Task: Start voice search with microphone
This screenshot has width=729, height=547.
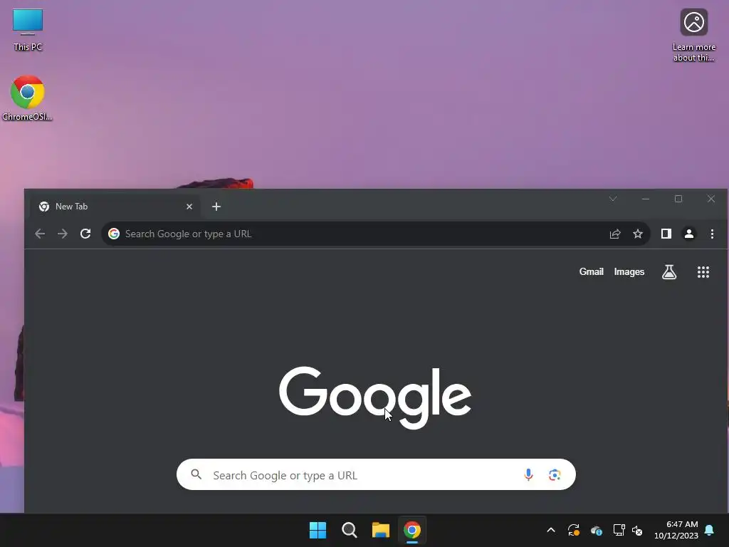Action: [528, 474]
